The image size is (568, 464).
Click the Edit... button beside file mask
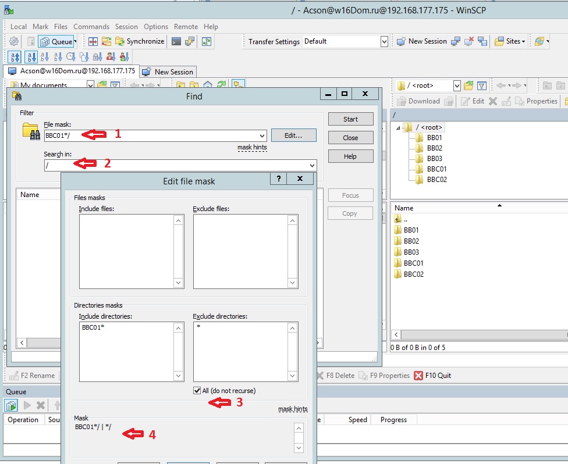[293, 135]
